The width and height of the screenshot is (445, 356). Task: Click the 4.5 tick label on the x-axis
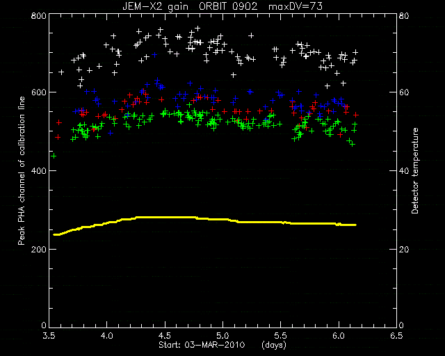165,336
